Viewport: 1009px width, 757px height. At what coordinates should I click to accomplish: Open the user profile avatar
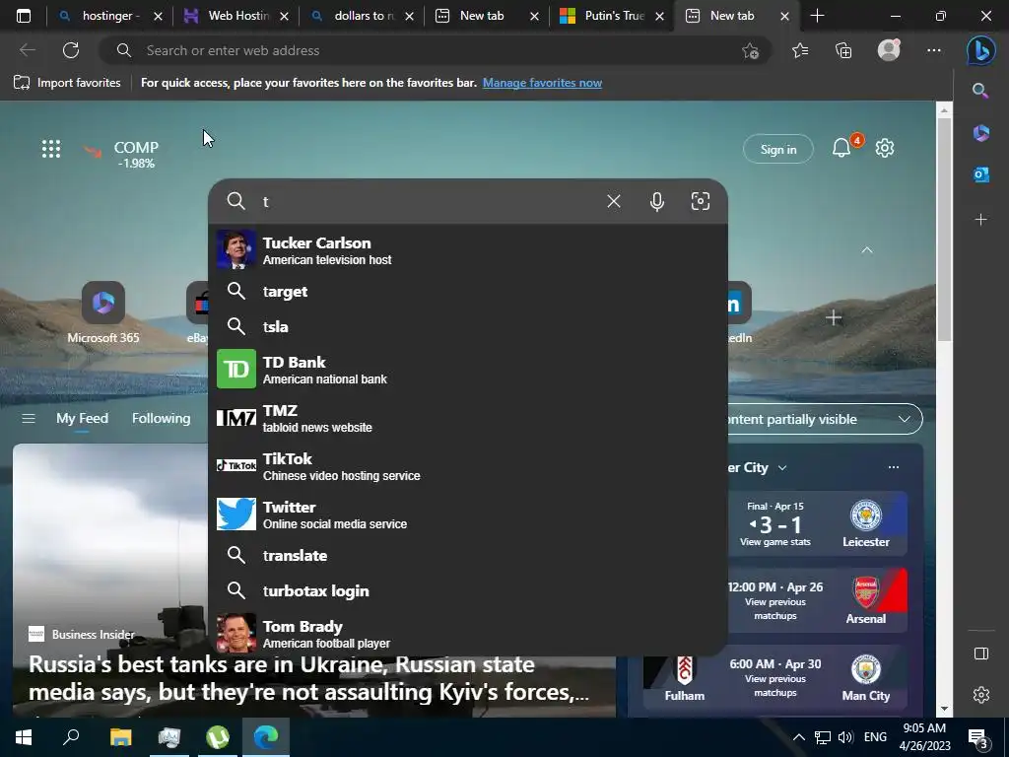click(889, 50)
